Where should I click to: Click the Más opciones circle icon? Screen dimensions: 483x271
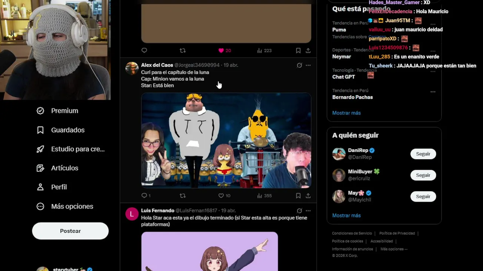tap(40, 206)
